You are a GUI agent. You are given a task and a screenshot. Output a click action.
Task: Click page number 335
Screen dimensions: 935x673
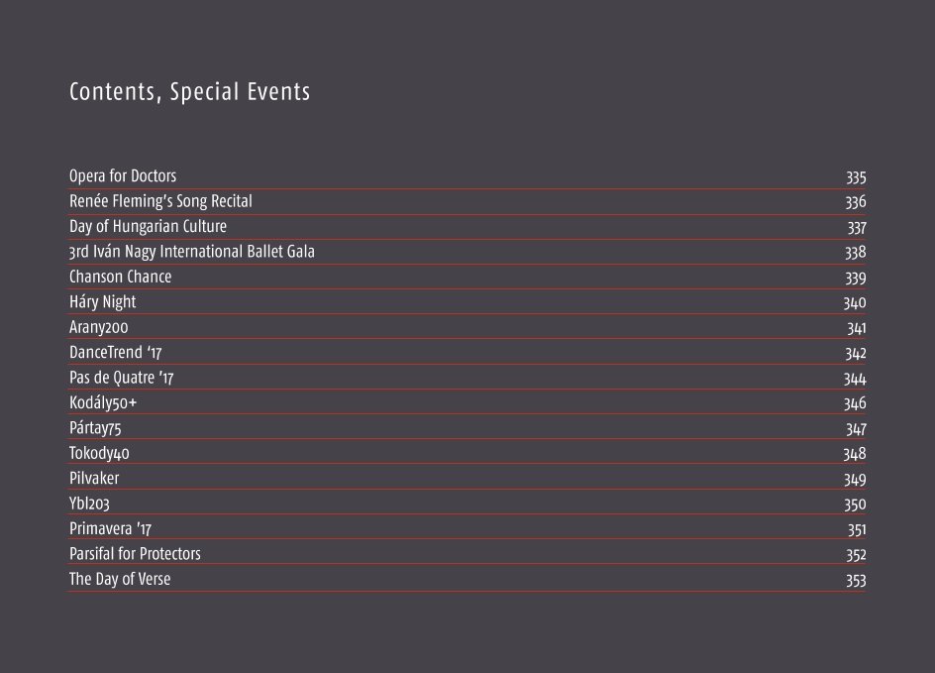click(856, 177)
